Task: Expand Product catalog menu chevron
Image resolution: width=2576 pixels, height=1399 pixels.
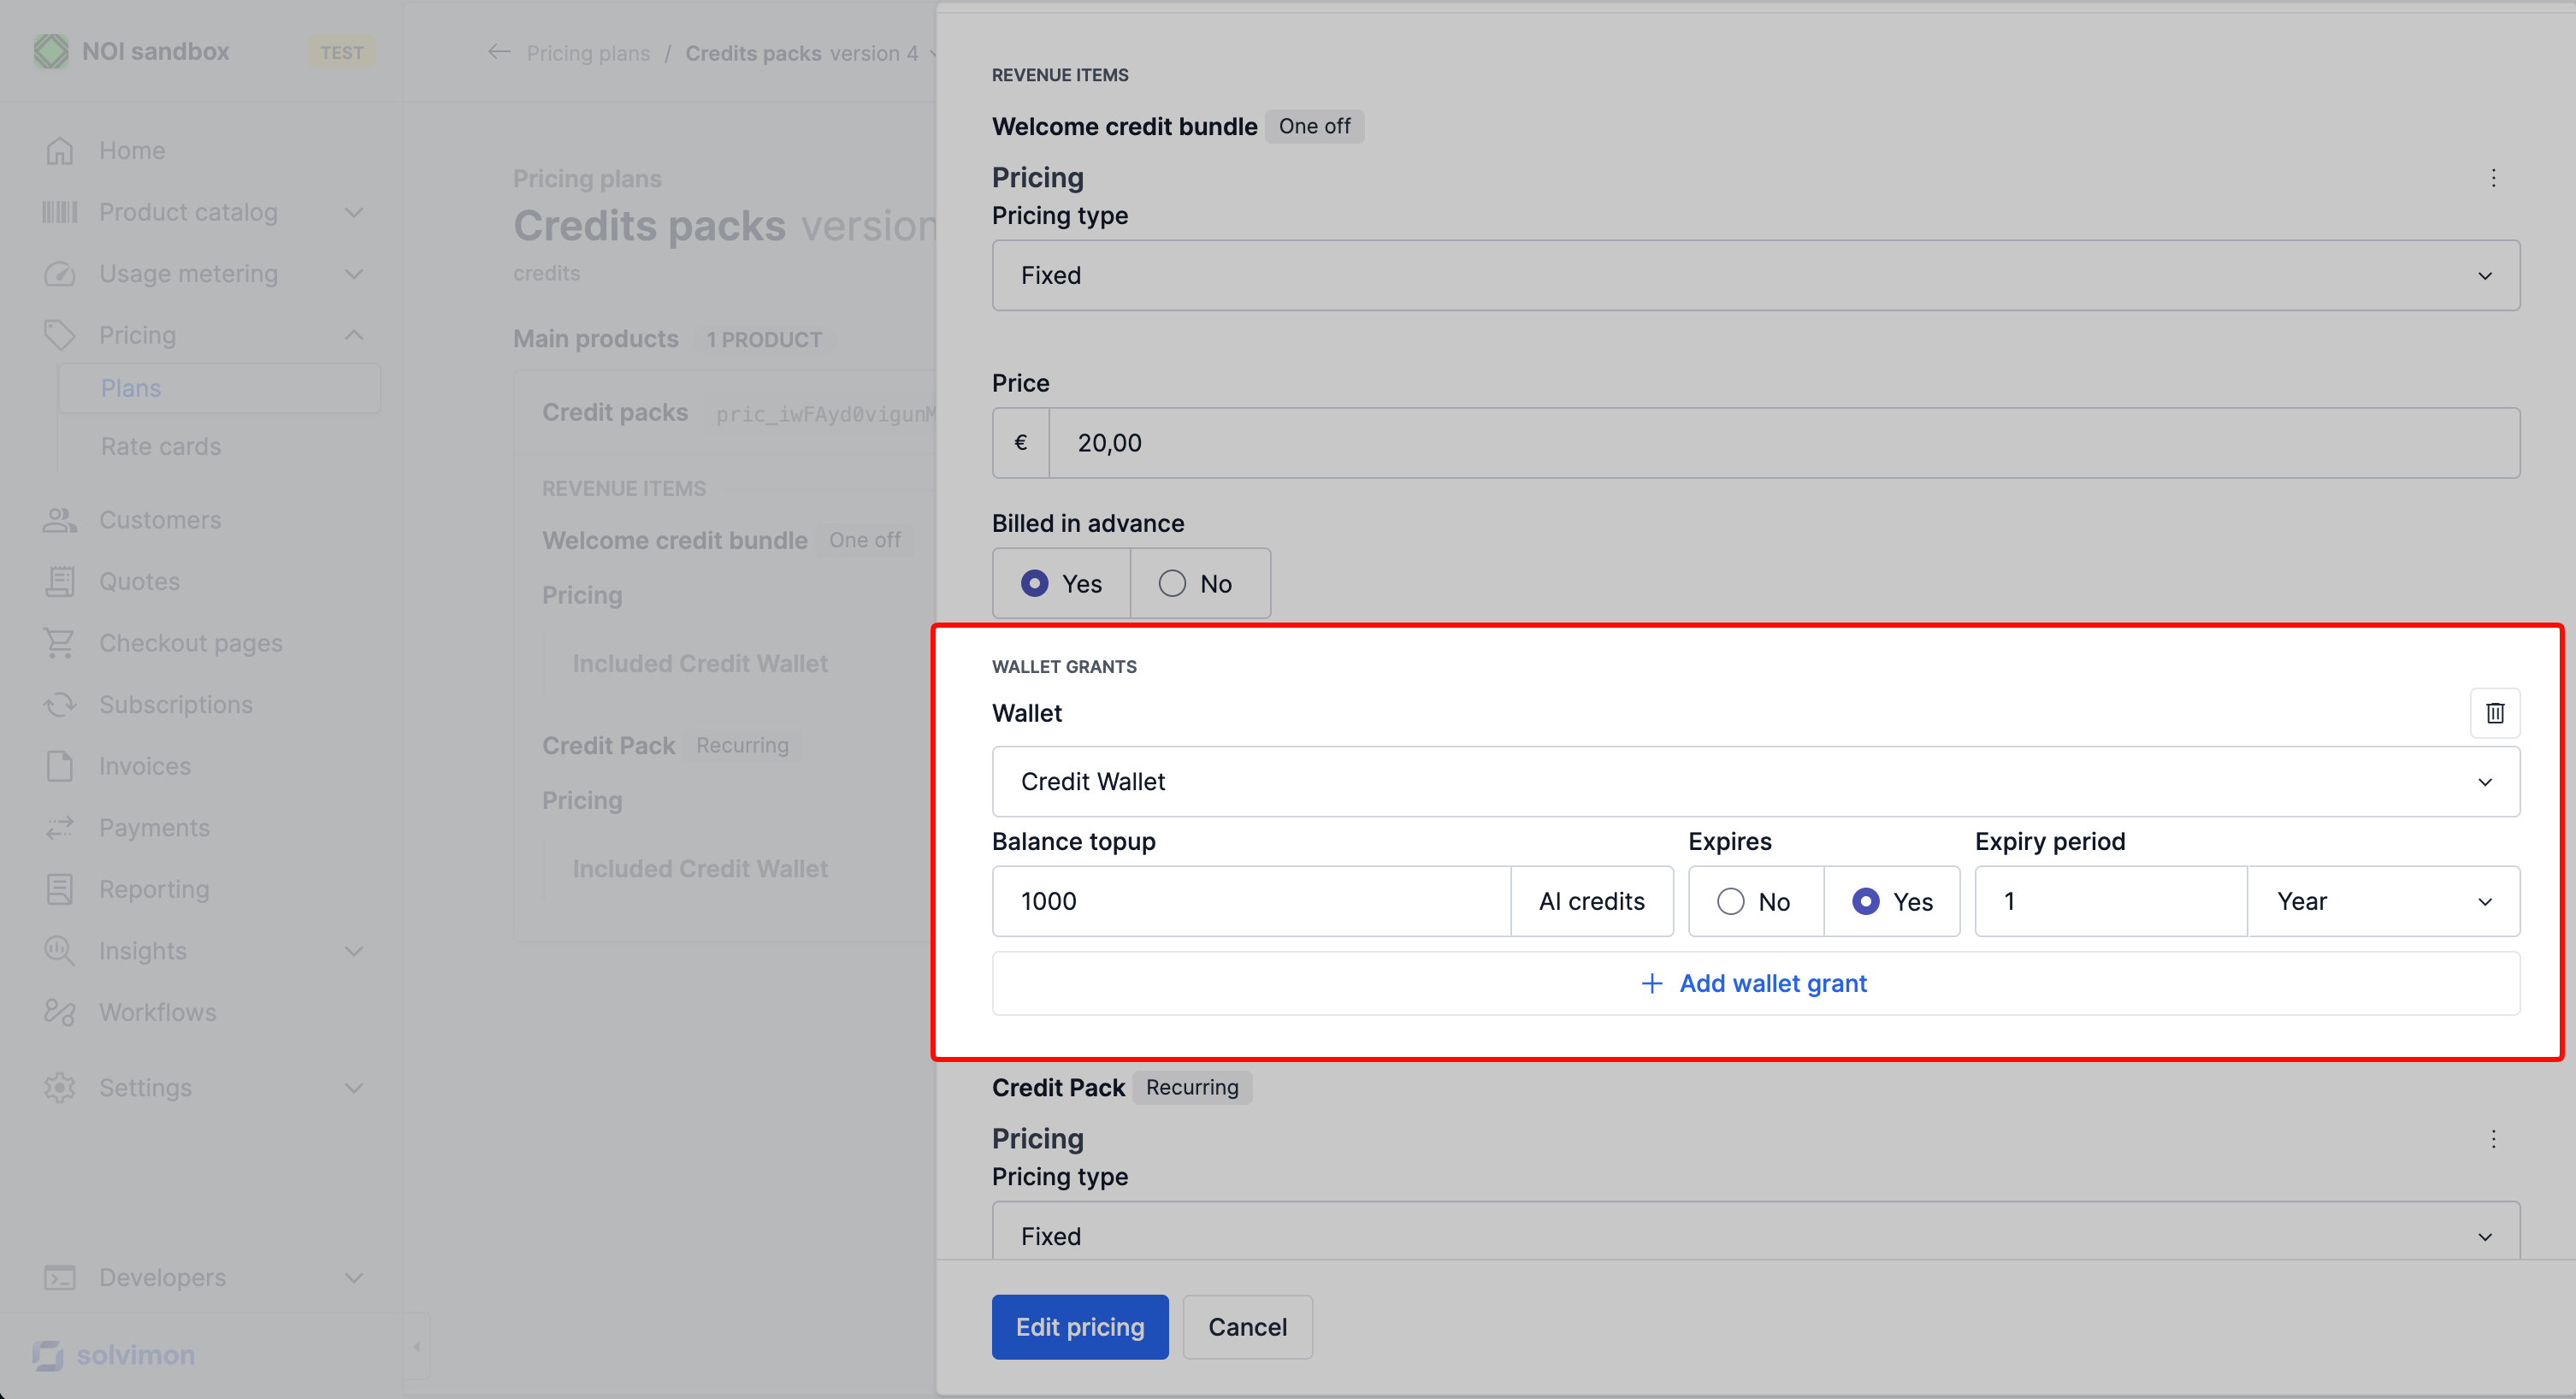Action: 354,212
